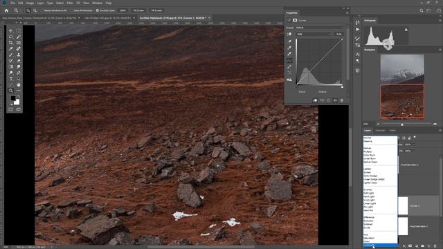This screenshot has width=443, height=249.
Task: Toggle Curves layer visibility eye in Properties
Action: (335, 100)
